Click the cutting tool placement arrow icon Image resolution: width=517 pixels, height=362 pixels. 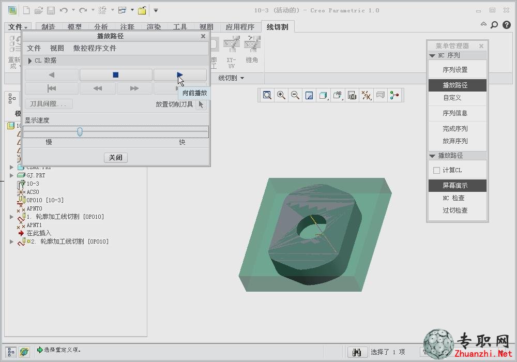pyautogui.click(x=201, y=104)
